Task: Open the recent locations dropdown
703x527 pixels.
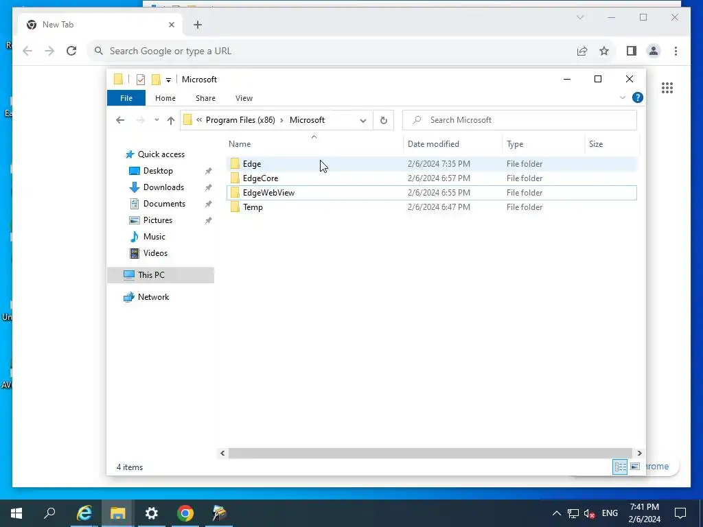Action: (157, 120)
